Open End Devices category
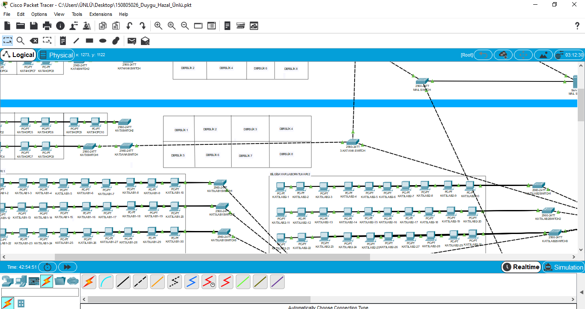The width and height of the screenshot is (585, 309). (x=21, y=281)
